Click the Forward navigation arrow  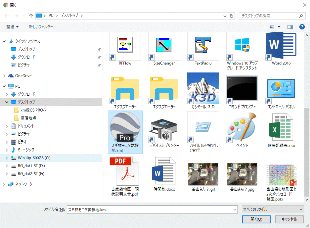(17, 16)
